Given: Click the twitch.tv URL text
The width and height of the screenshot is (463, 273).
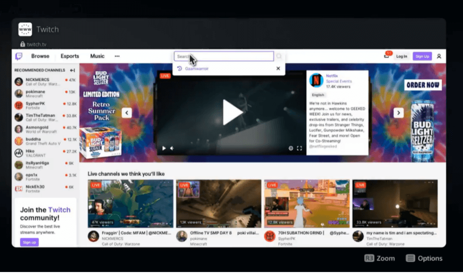Looking at the screenshot, I should (36, 45).
